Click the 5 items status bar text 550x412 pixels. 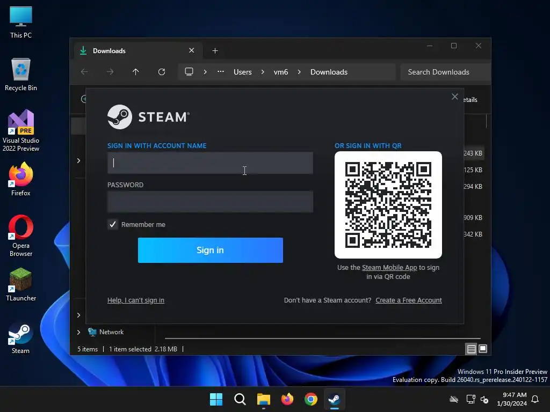pos(88,349)
